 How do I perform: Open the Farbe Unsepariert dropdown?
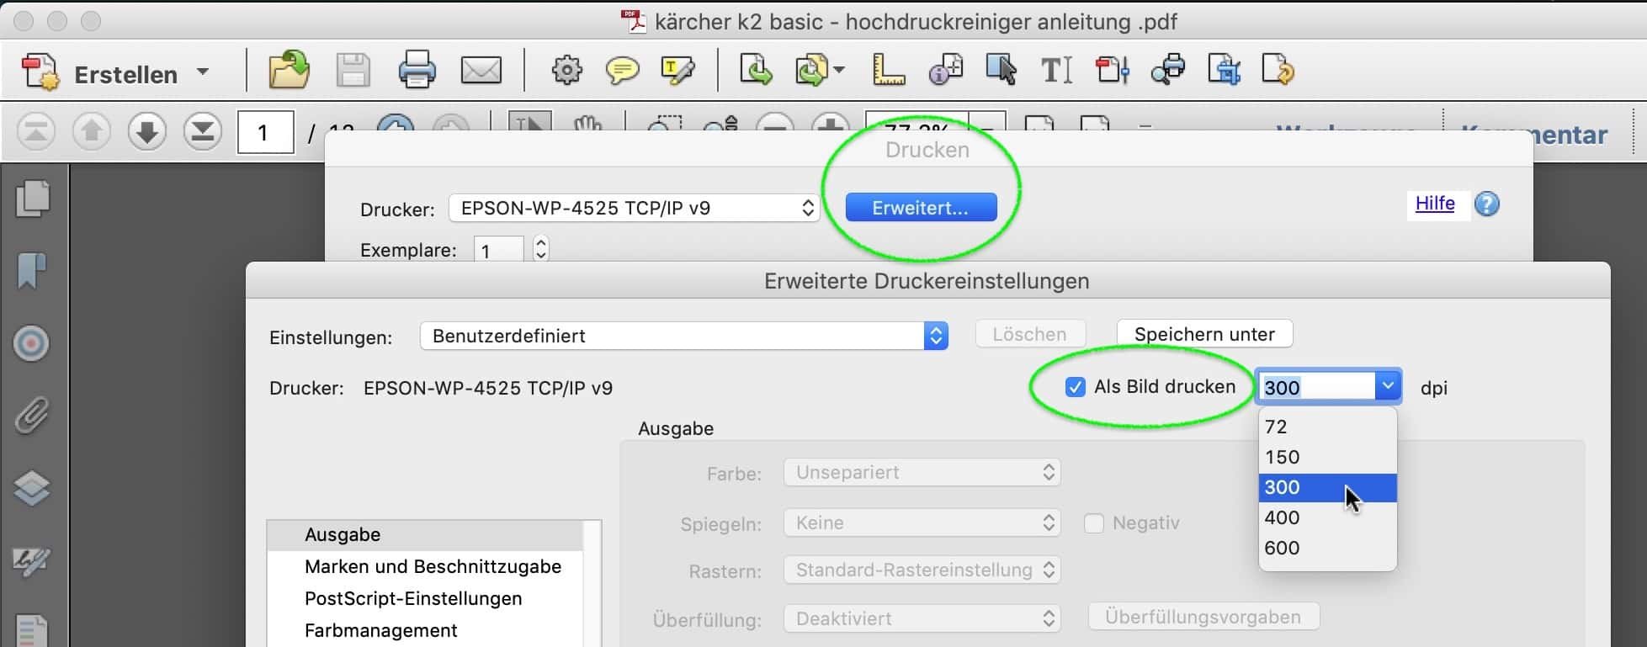(922, 473)
